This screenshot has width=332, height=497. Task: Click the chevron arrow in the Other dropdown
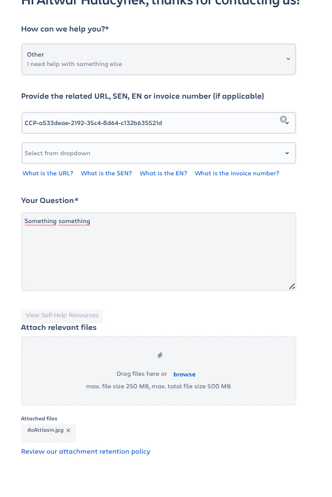(x=288, y=59)
